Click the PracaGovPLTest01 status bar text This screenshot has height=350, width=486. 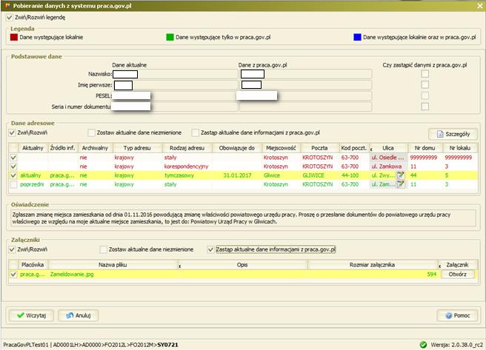pyautogui.click(x=27, y=345)
